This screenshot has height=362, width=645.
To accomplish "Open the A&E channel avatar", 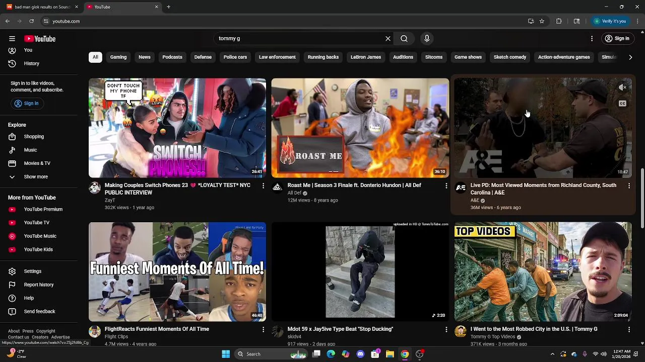I will [x=461, y=188].
